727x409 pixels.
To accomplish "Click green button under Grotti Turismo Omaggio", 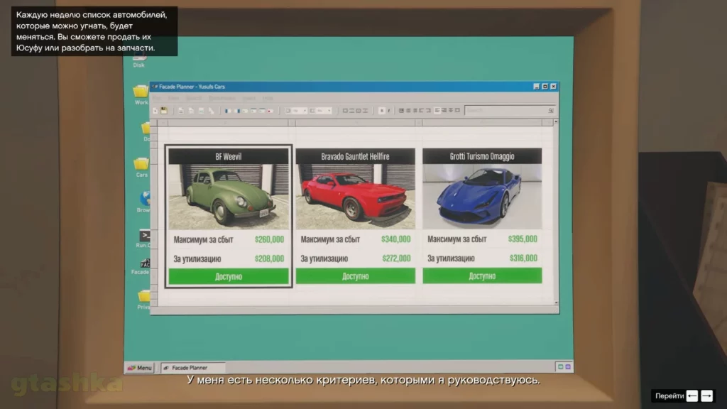I will [482, 276].
